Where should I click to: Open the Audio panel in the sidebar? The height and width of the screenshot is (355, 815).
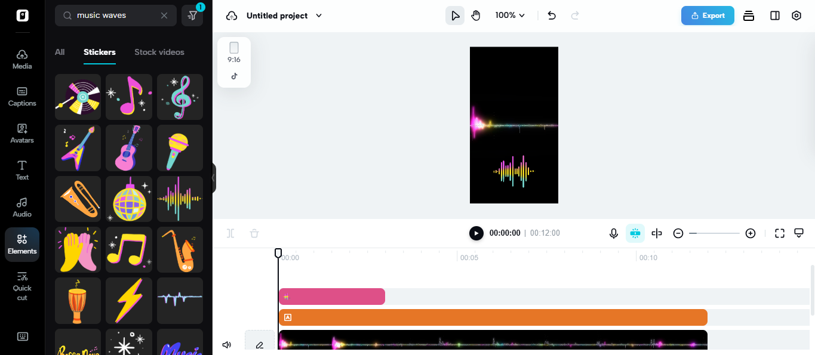coord(21,206)
